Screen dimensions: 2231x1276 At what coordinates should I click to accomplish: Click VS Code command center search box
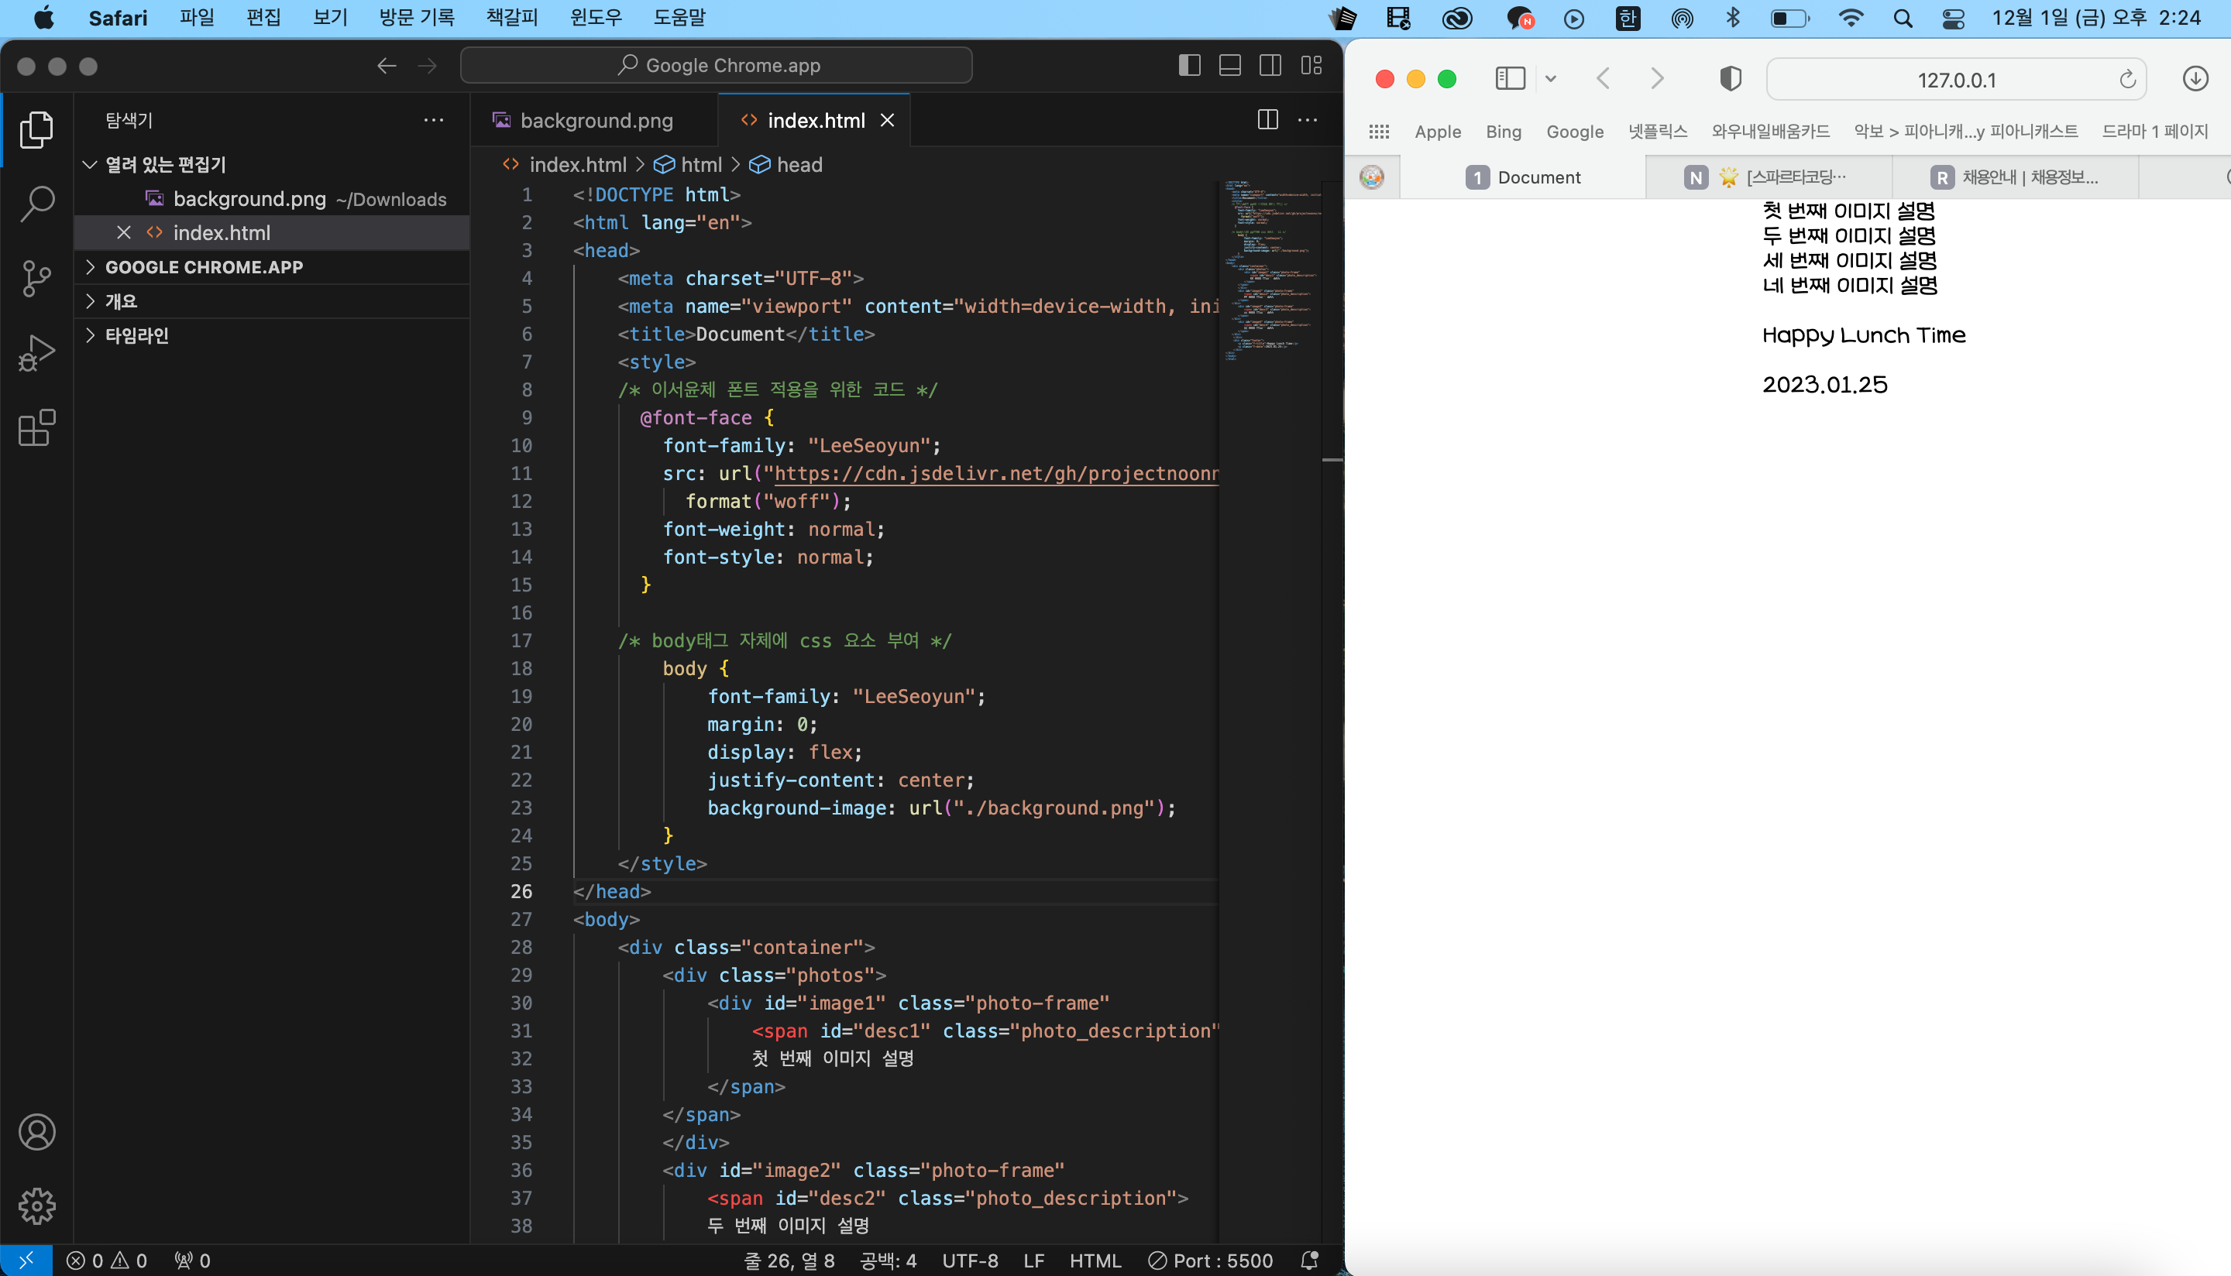[x=717, y=66]
